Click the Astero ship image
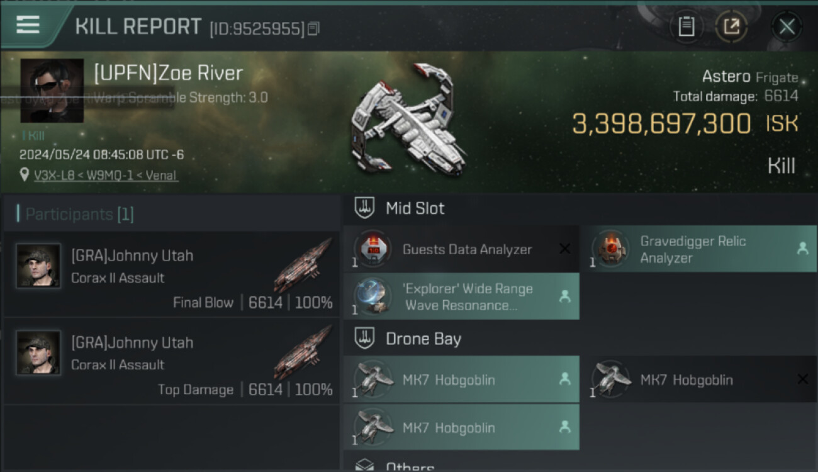 (x=408, y=121)
